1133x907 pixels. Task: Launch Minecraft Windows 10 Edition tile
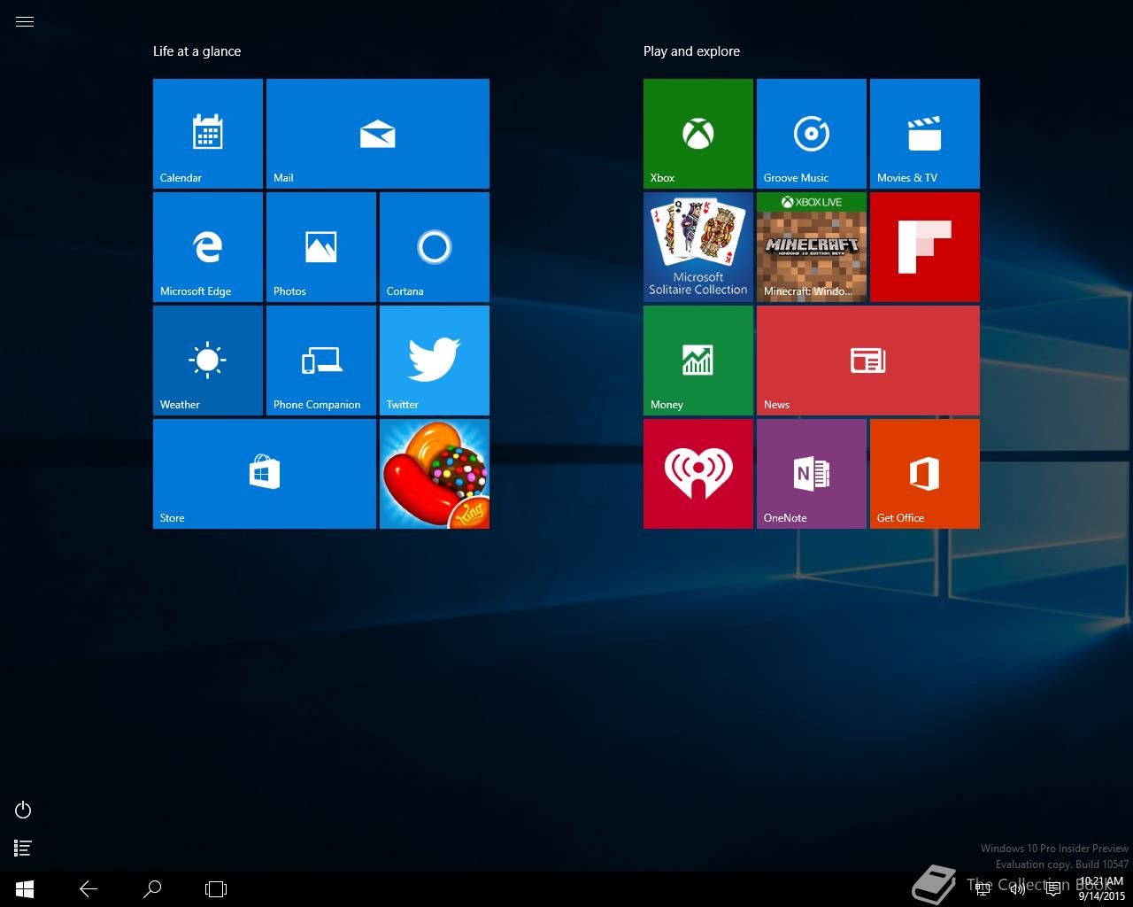[x=812, y=247]
